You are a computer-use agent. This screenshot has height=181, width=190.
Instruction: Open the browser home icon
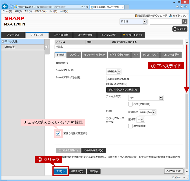[177, 7]
